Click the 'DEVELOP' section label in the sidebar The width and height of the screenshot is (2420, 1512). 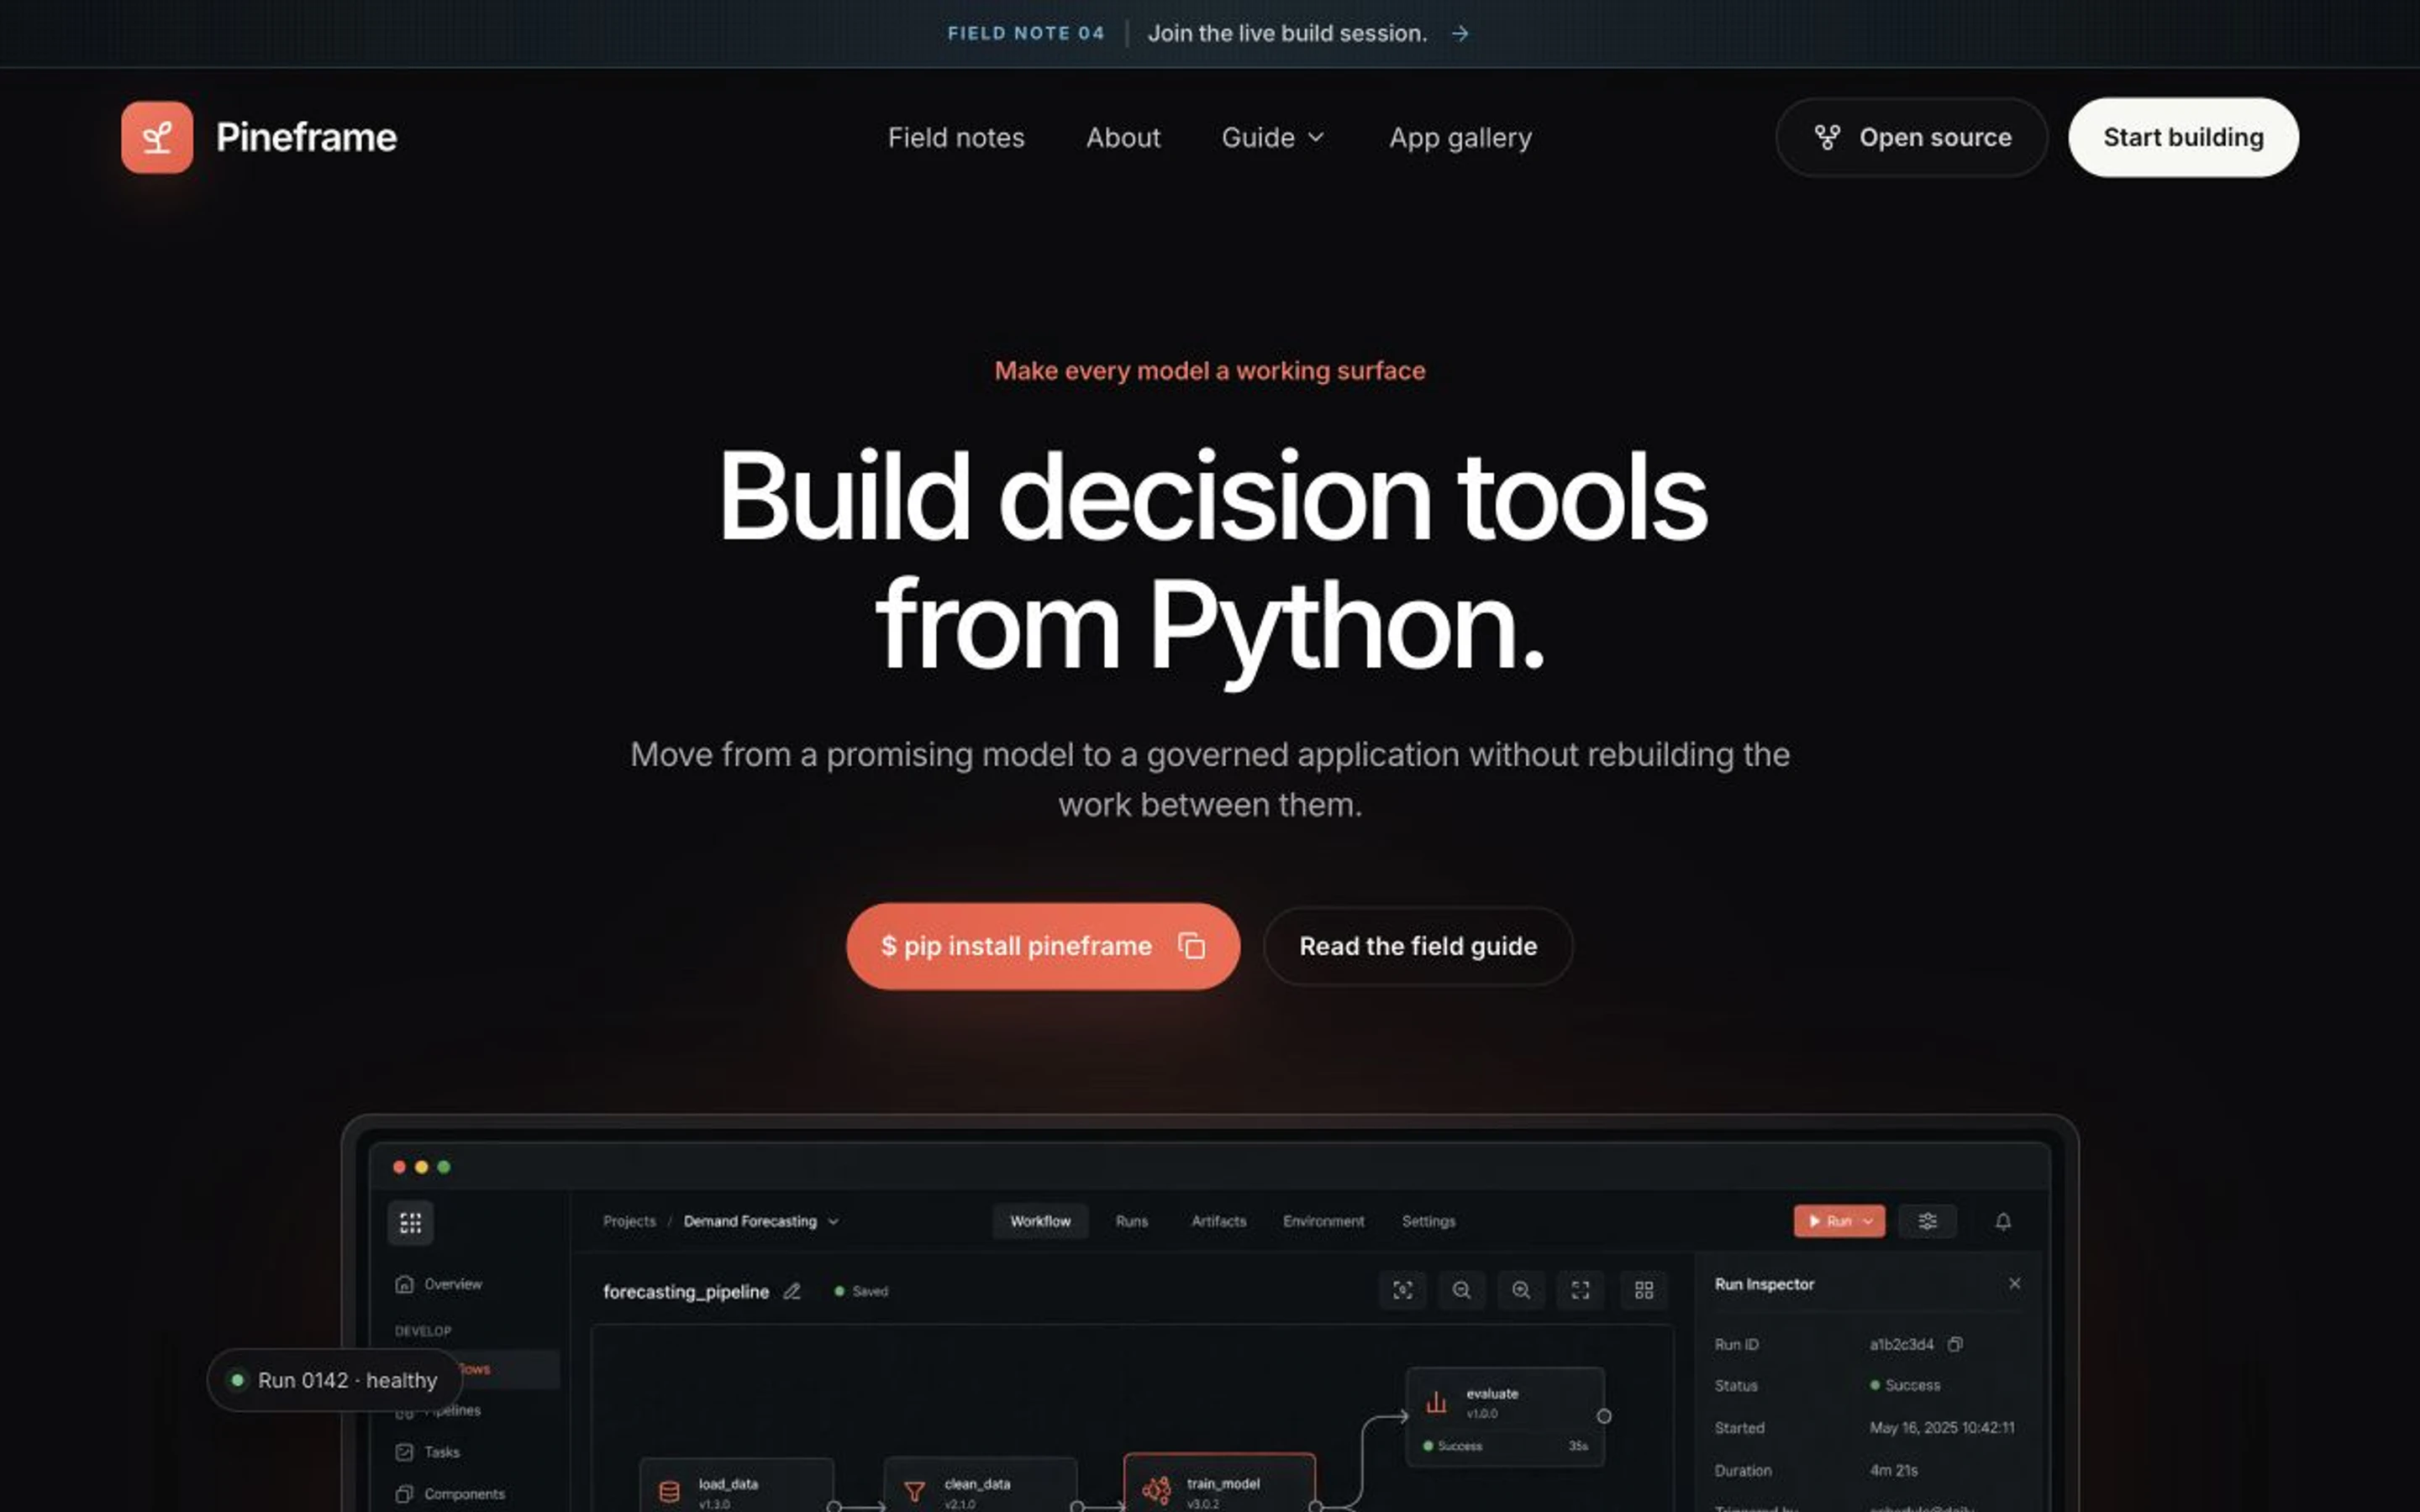pos(423,1331)
